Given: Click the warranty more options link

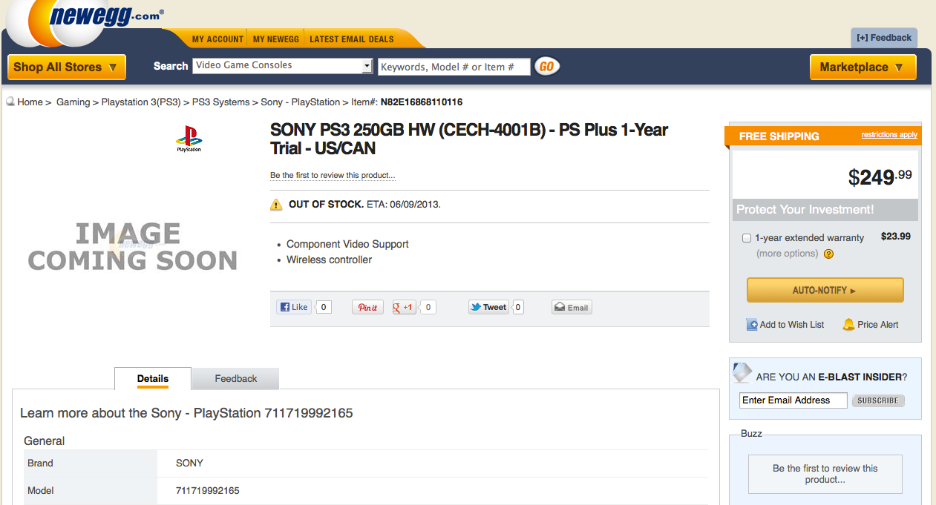Looking at the screenshot, I should click(x=788, y=254).
